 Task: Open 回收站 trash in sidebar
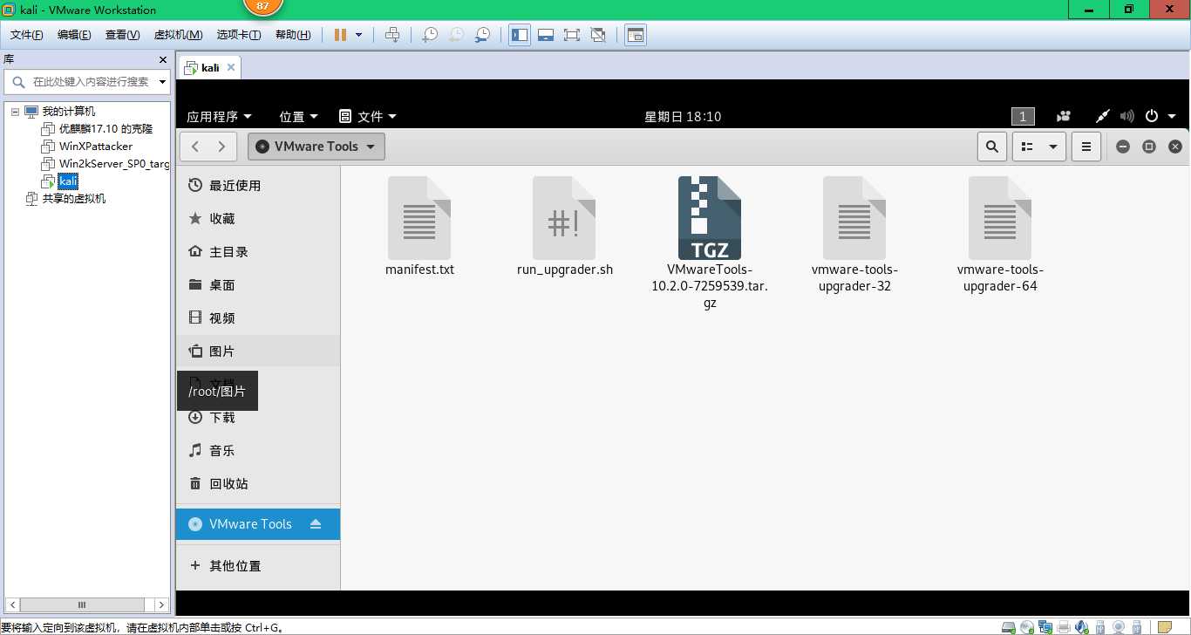pyautogui.click(x=258, y=484)
